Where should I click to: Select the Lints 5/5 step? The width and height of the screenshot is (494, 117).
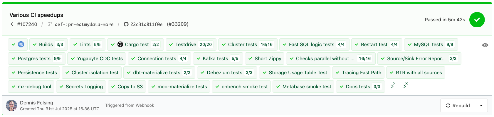tap(87, 44)
